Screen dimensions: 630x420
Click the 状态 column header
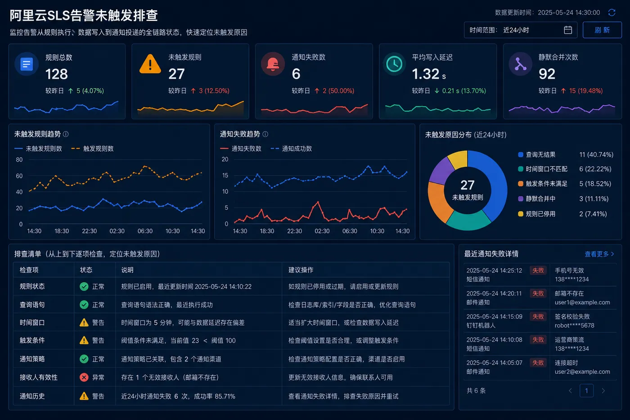86,270
